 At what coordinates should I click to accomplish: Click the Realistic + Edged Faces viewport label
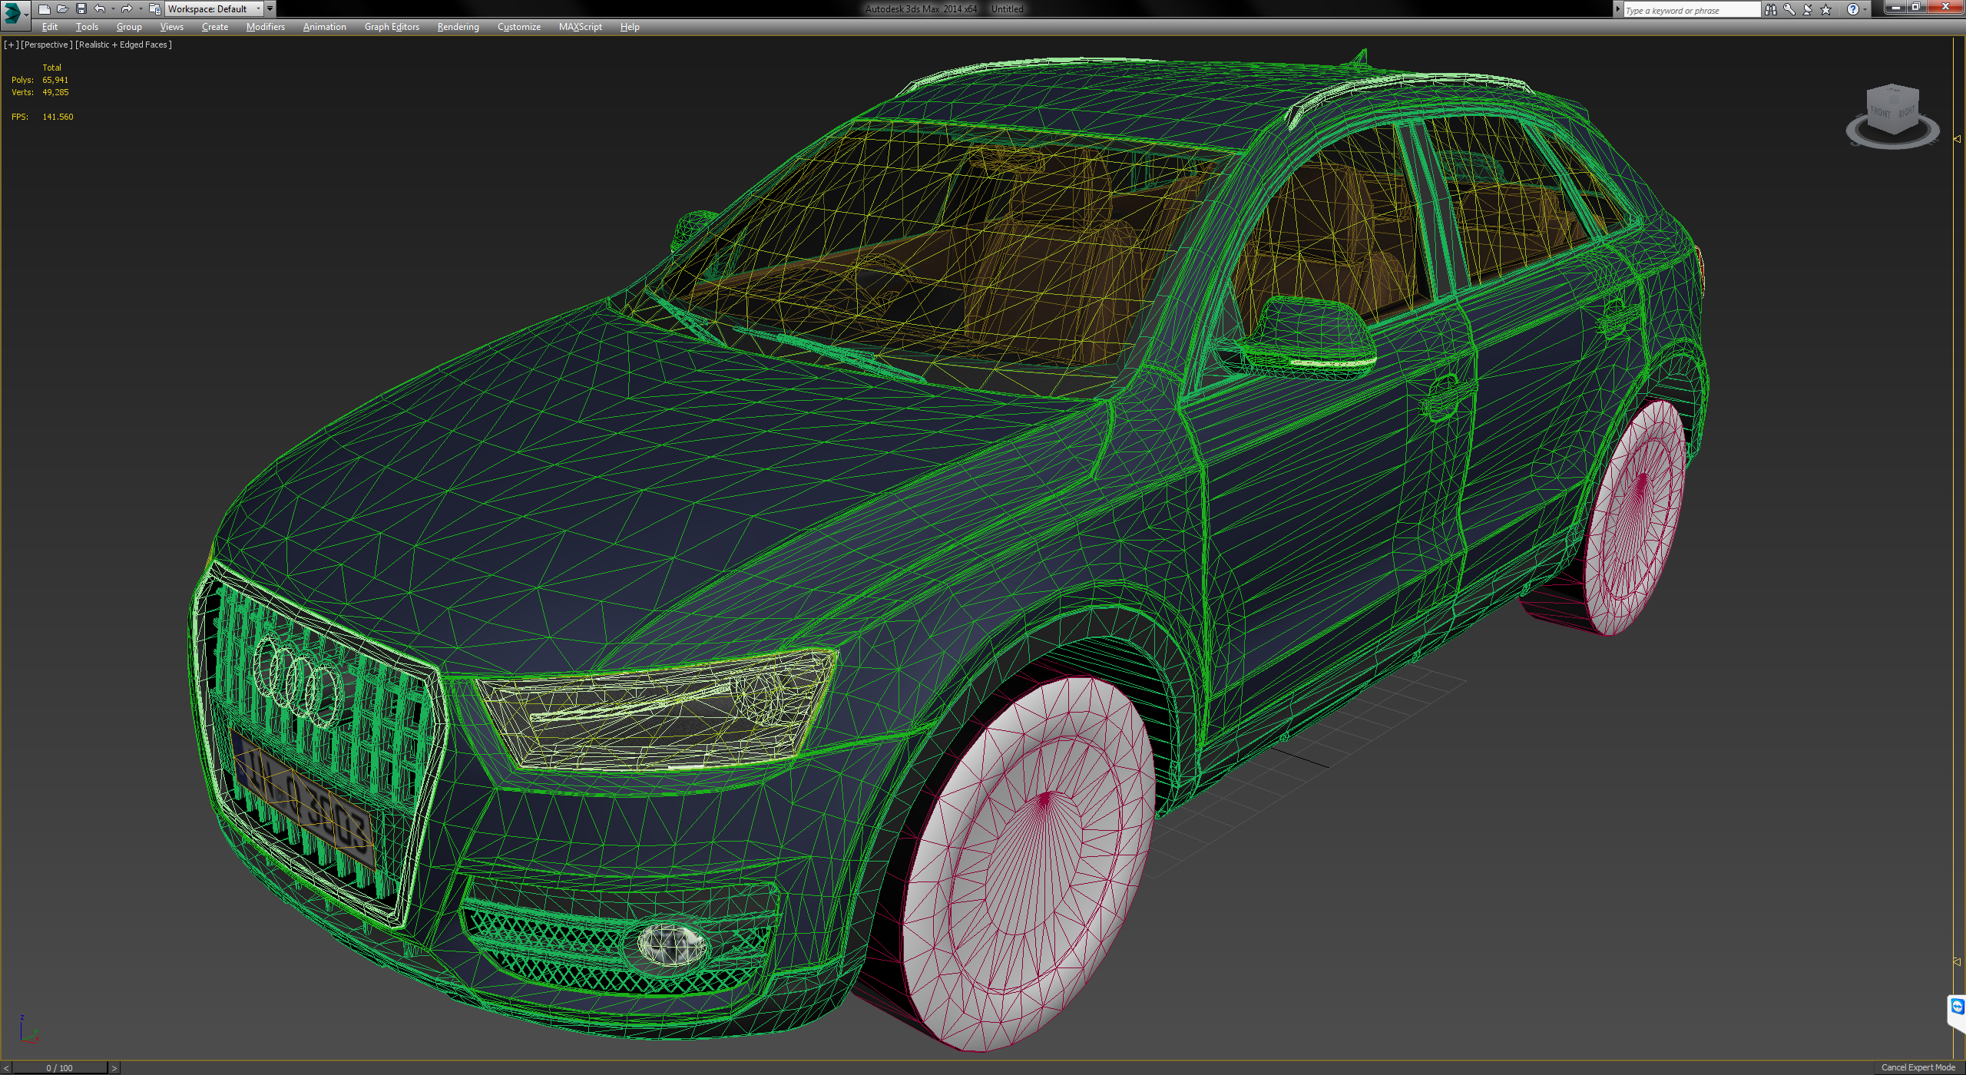click(123, 45)
